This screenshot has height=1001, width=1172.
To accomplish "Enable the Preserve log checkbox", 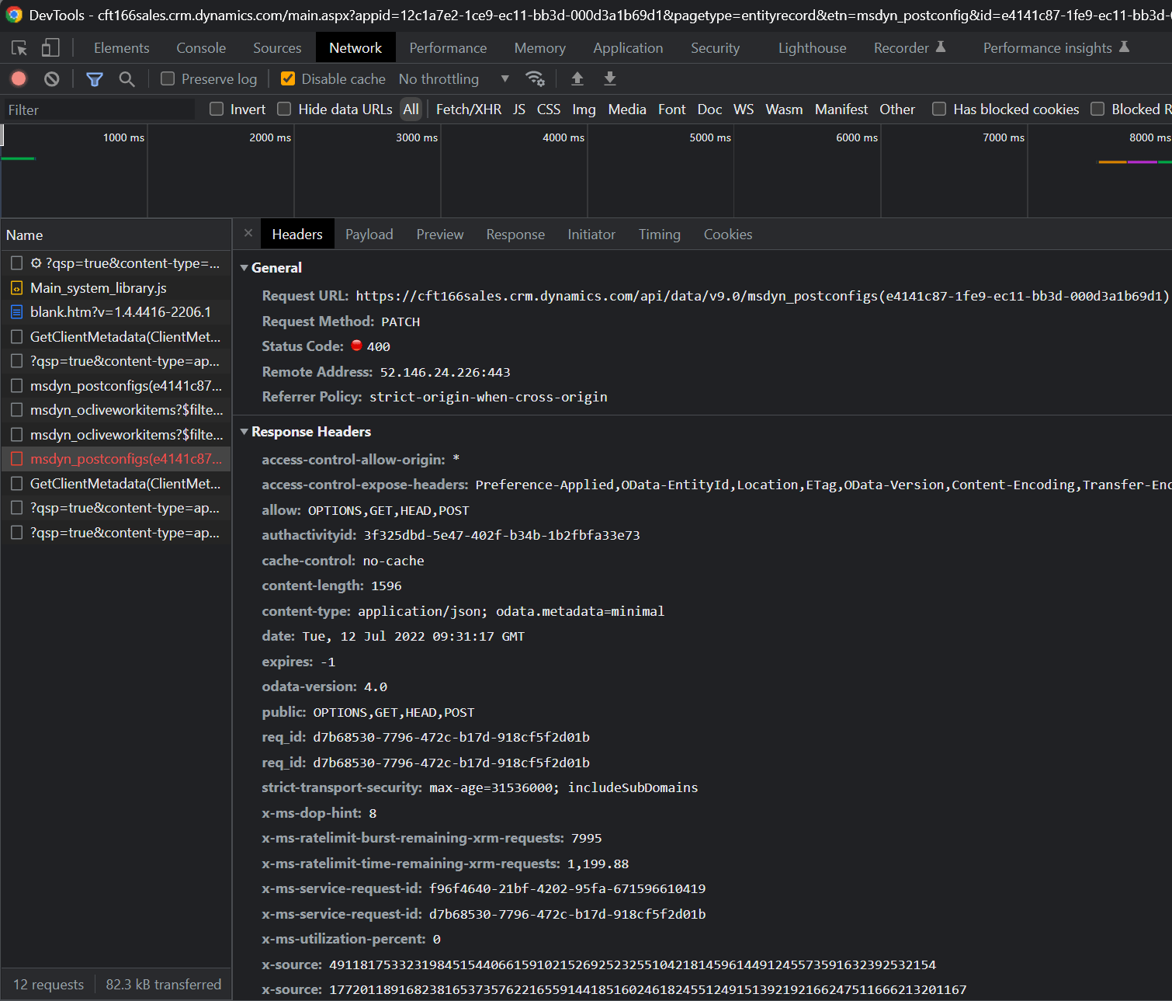I will click(x=168, y=78).
